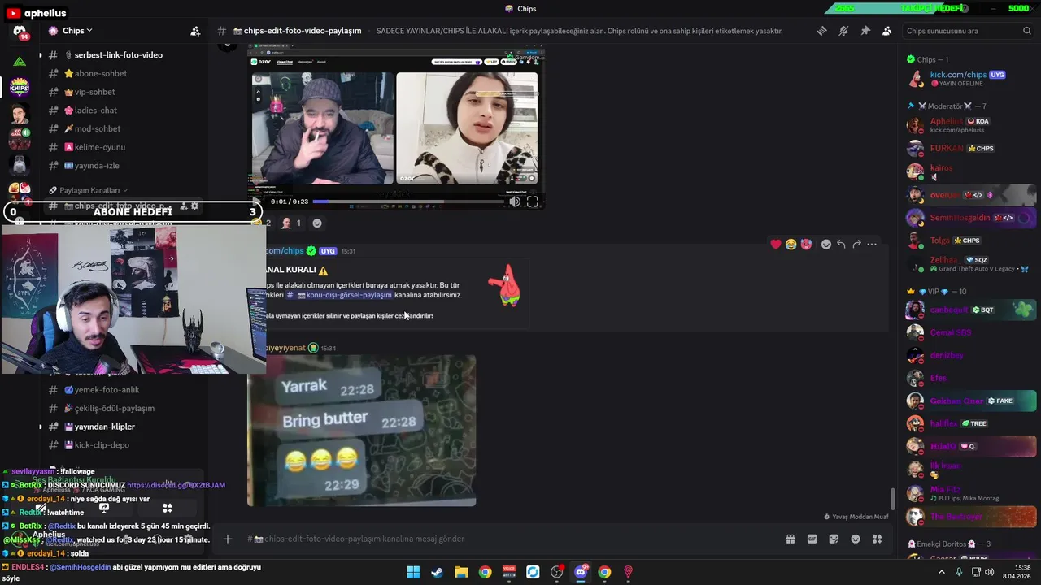Viewport: 1041px width, 585px height.
Task: Open serbest-link-foto-video channel
Action: [x=119, y=55]
